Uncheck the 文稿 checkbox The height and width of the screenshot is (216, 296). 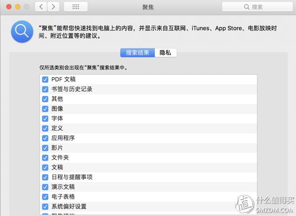(x=45, y=168)
